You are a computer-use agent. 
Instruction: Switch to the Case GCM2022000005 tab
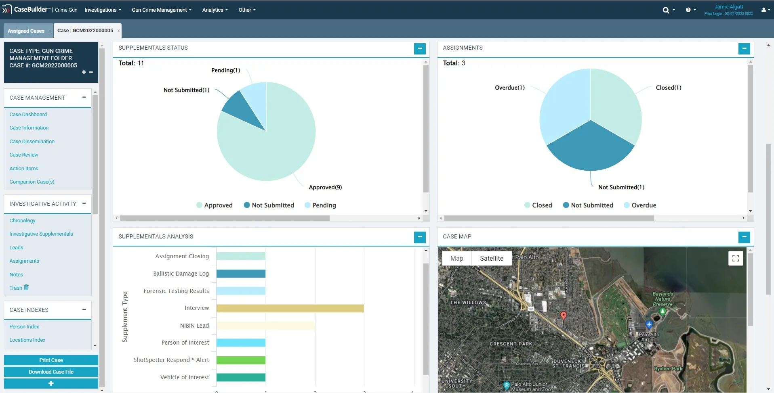pyautogui.click(x=85, y=31)
